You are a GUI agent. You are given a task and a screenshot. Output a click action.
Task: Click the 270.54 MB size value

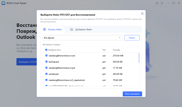click(x=118, y=56)
